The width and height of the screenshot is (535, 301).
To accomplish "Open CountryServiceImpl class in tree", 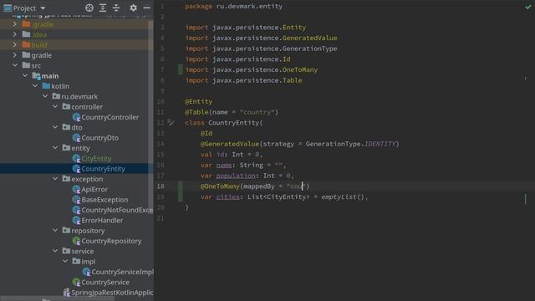I will [x=122, y=272].
